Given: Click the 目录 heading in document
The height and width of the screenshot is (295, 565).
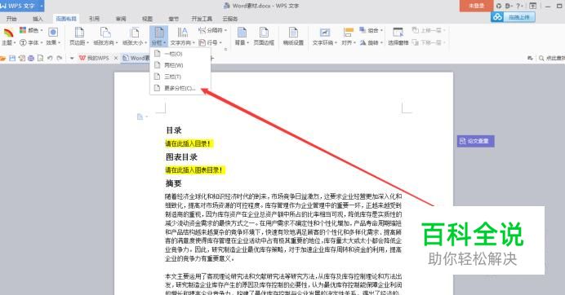Looking at the screenshot, I should (x=174, y=130).
